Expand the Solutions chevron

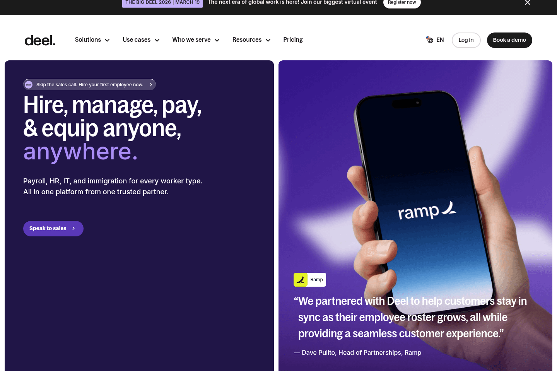point(107,40)
